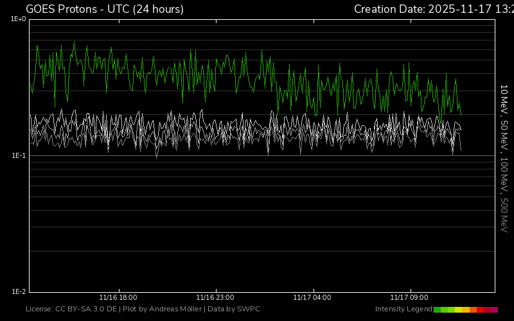Screen dimensions: 514x321
Task: Click the 11/17 09:00 time label
Action: pyautogui.click(x=409, y=298)
